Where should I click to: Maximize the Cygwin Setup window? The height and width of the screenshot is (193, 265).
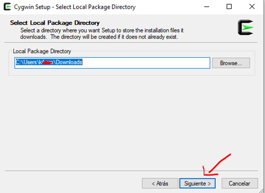point(229,7)
